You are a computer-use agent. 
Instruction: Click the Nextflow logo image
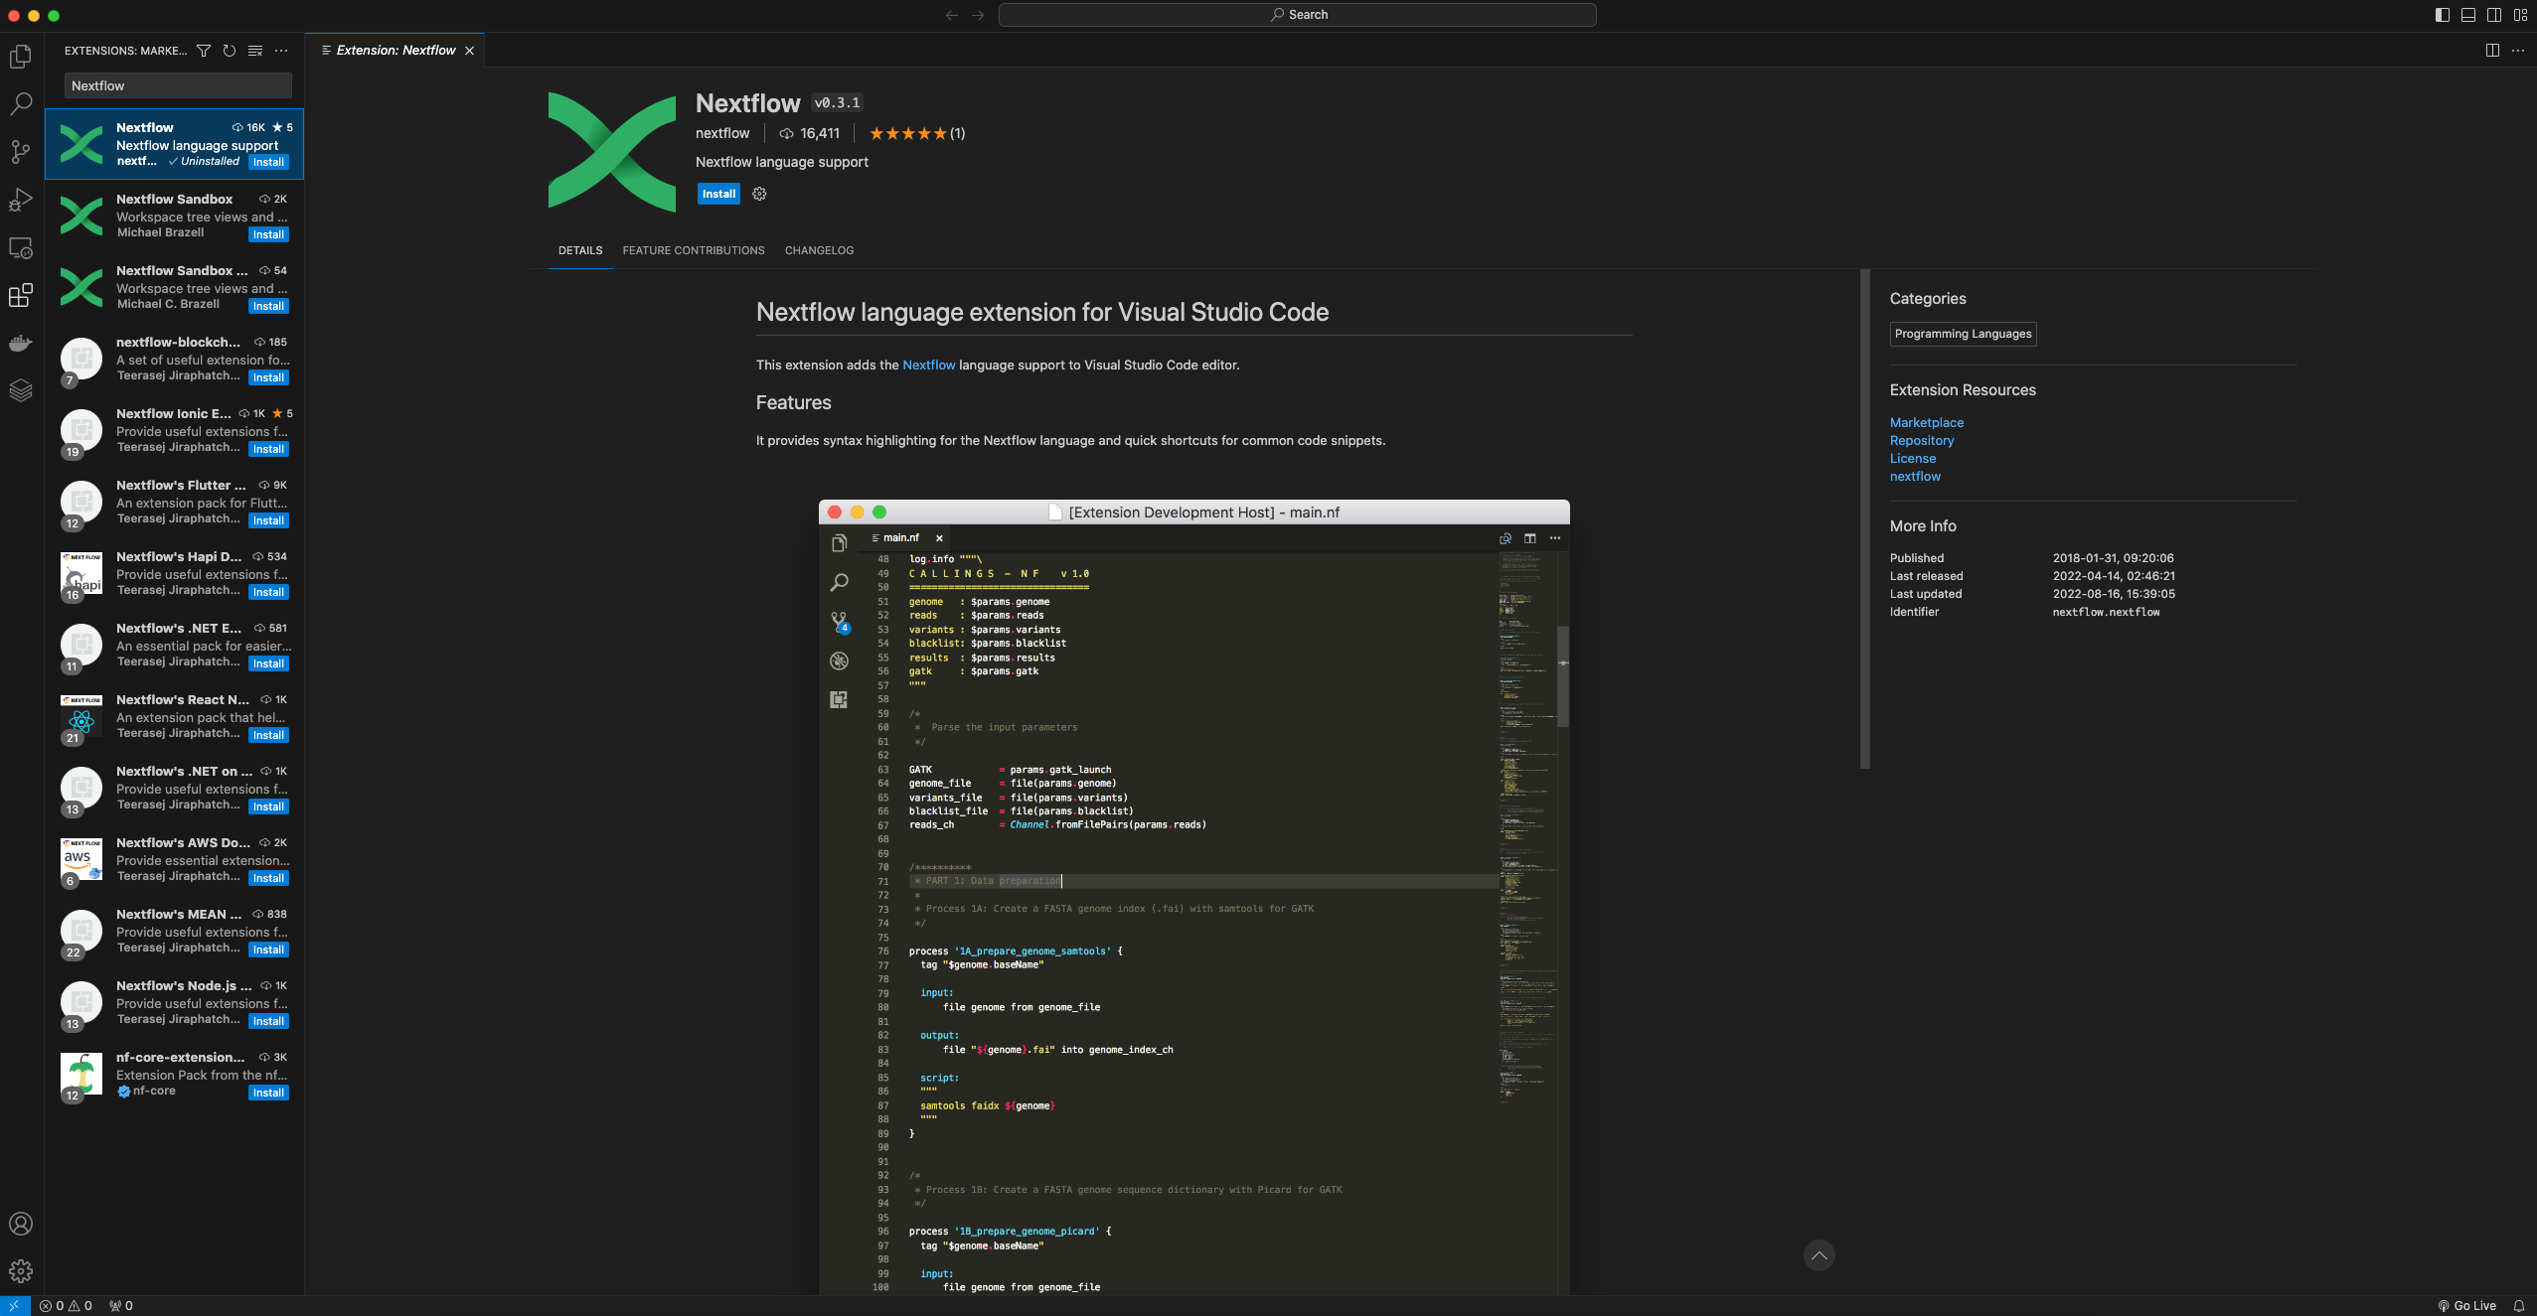click(612, 152)
